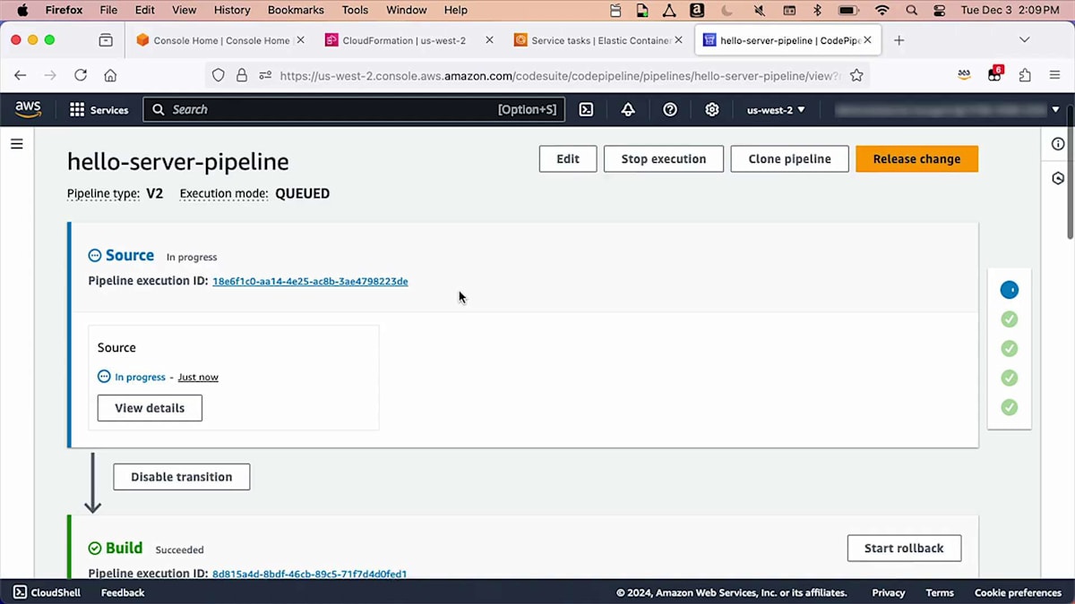Launch the CloudShell icon in top navigation
Image resolution: width=1075 pixels, height=604 pixels.
[586, 109]
